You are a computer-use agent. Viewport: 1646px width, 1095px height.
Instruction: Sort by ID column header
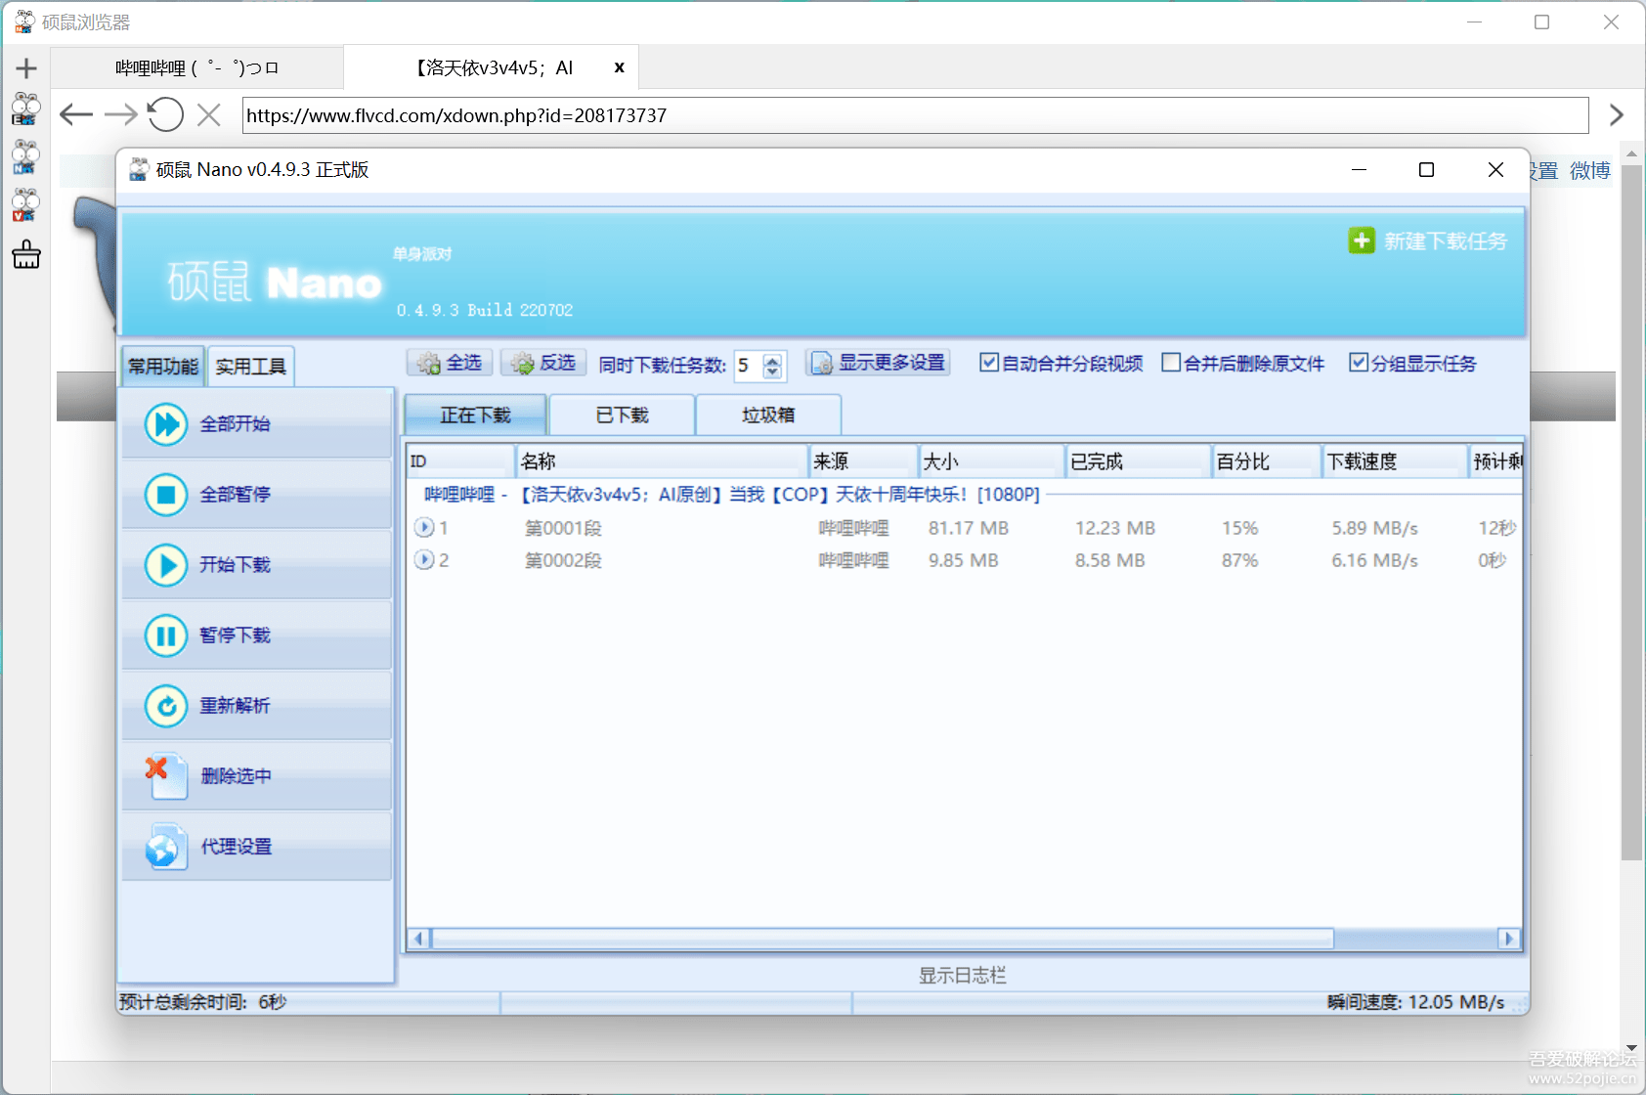pyautogui.click(x=460, y=461)
